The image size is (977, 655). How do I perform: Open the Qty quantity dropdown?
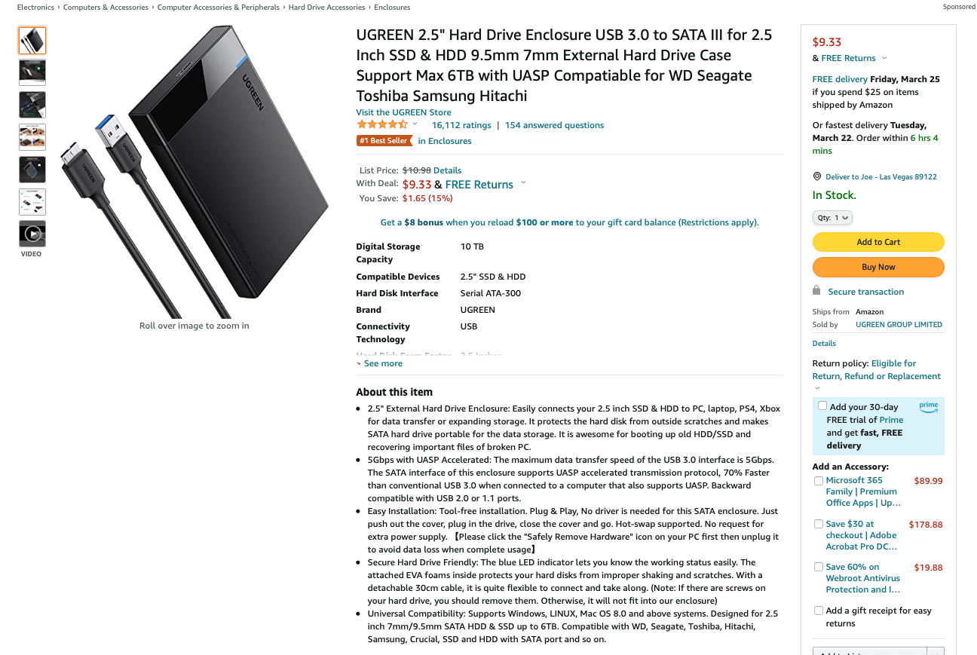point(832,218)
